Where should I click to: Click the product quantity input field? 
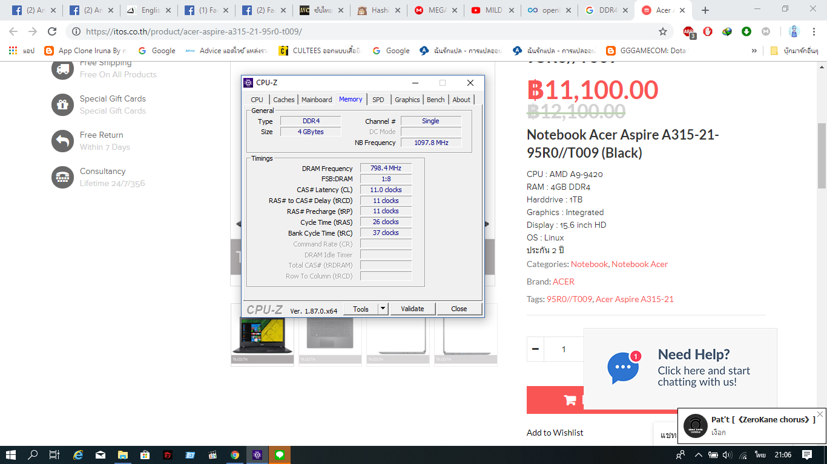point(564,349)
